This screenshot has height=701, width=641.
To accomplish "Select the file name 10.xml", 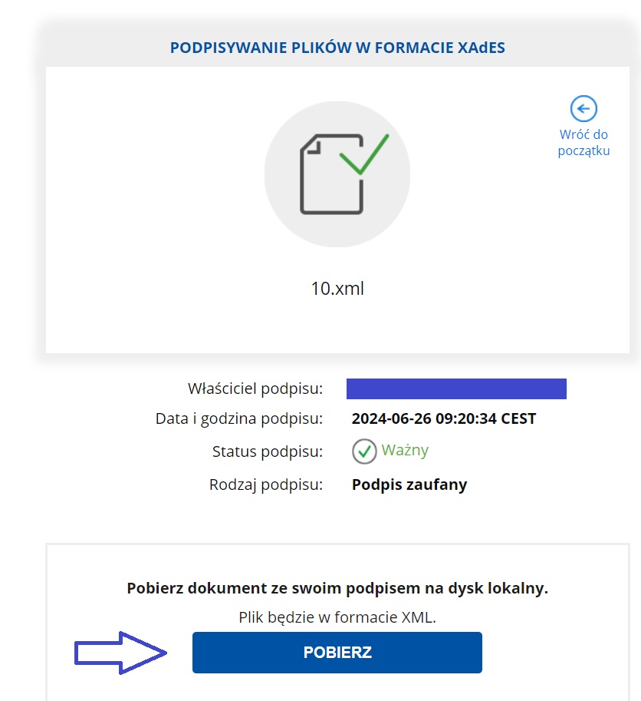I will [x=337, y=289].
